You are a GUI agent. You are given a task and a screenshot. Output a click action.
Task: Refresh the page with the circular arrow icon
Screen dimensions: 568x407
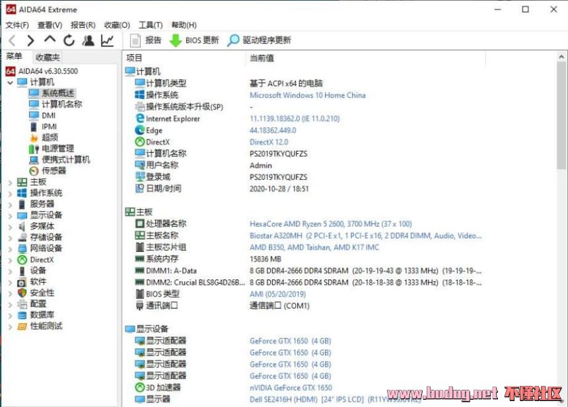click(69, 40)
